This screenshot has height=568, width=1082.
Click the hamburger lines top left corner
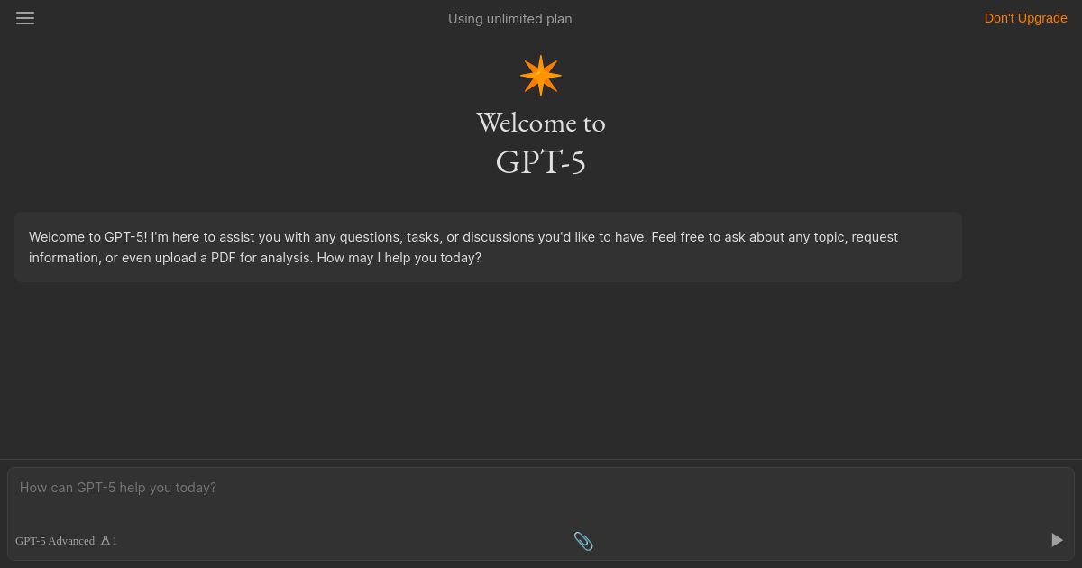coord(25,18)
